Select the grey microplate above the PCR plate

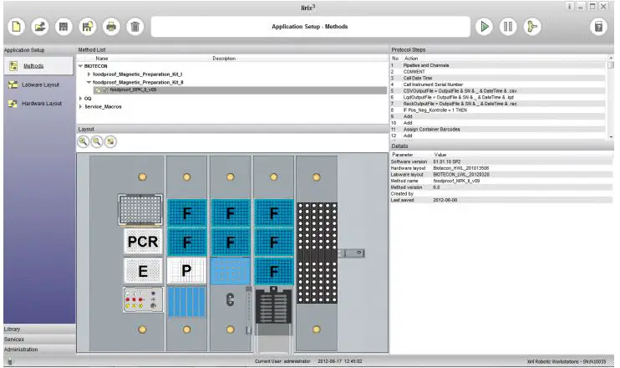pyautogui.click(x=140, y=210)
